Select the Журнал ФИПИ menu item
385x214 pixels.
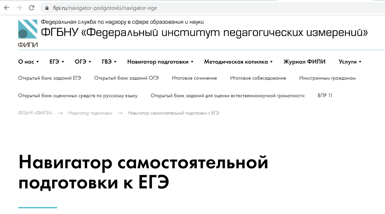tap(304, 62)
